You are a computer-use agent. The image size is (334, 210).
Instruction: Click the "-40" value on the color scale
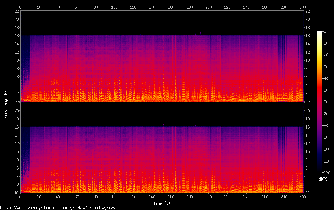(325, 79)
